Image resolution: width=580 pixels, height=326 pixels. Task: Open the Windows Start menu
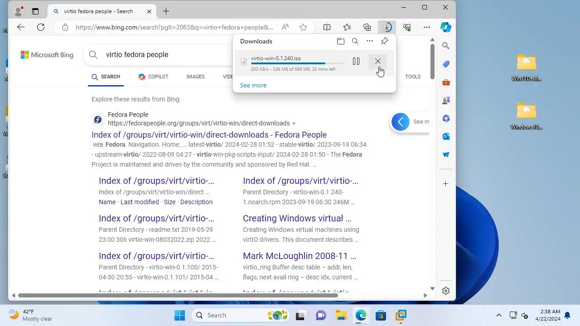(x=179, y=315)
